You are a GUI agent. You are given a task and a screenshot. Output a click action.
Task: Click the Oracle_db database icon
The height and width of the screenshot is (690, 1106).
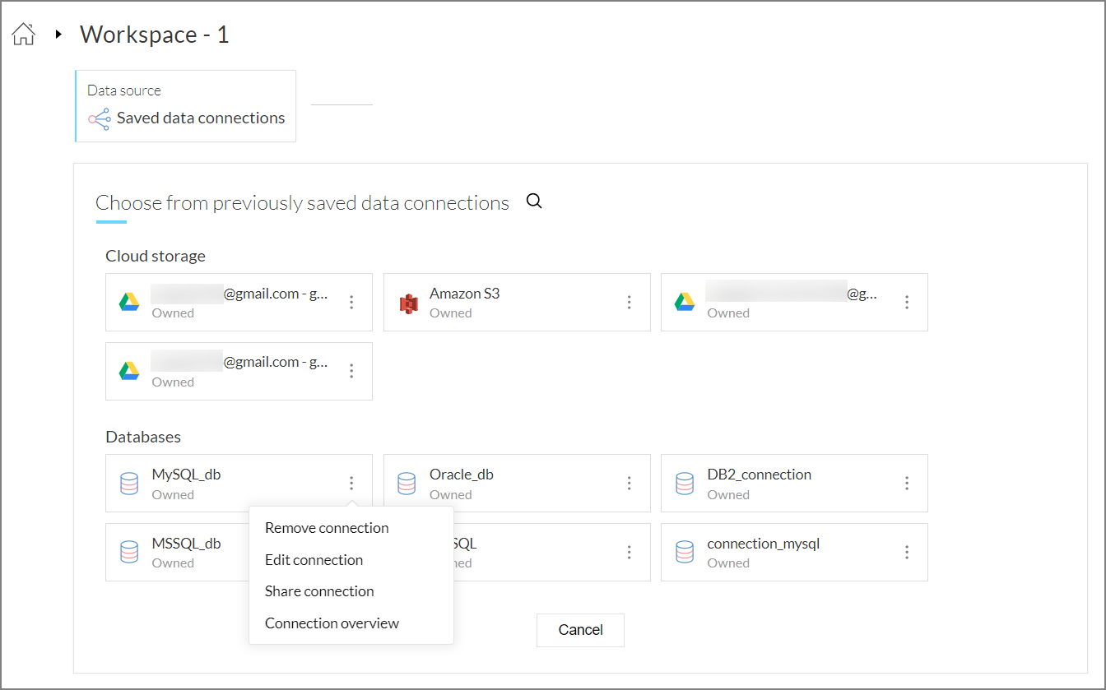[407, 484]
